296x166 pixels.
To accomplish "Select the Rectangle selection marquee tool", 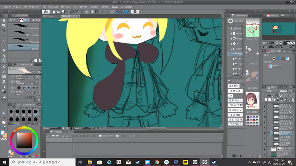I will pyautogui.click(x=4, y=35).
